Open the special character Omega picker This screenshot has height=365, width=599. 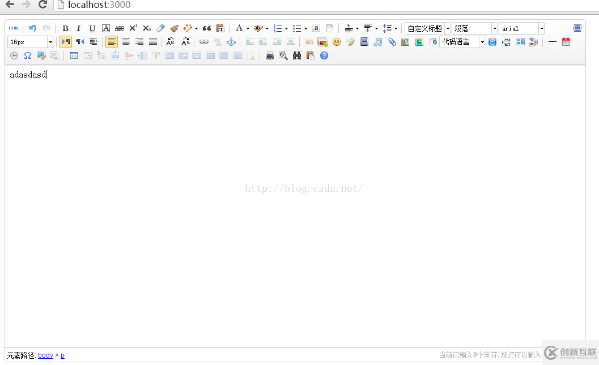[x=28, y=55]
